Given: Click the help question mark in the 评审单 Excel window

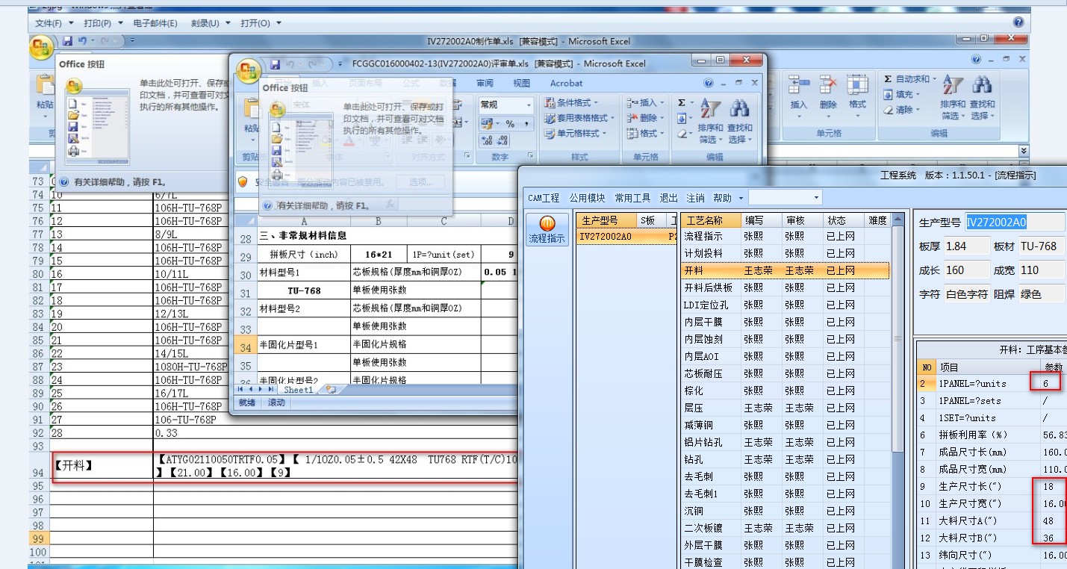Looking at the screenshot, I should (x=708, y=83).
